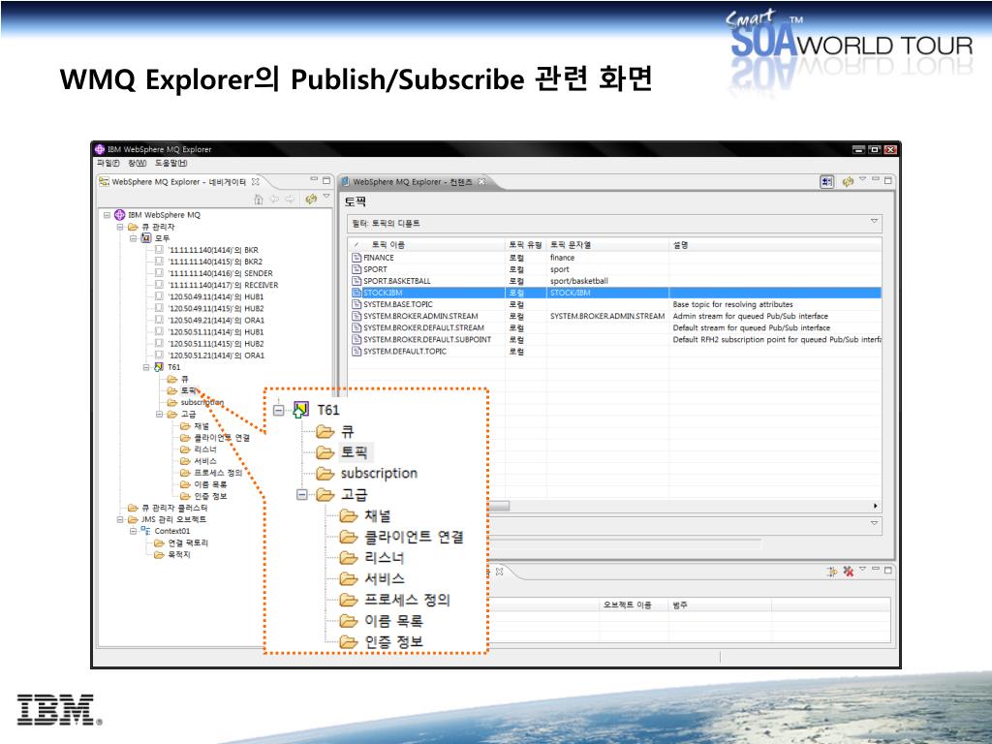
Task: Click the STOCK.IBM topic icon
Action: pyautogui.click(x=356, y=293)
